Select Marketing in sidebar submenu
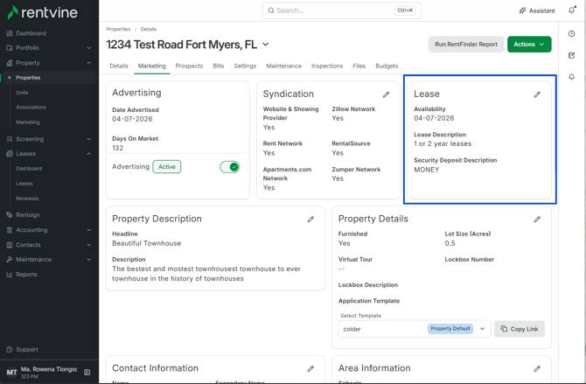The image size is (586, 384). [x=28, y=122]
